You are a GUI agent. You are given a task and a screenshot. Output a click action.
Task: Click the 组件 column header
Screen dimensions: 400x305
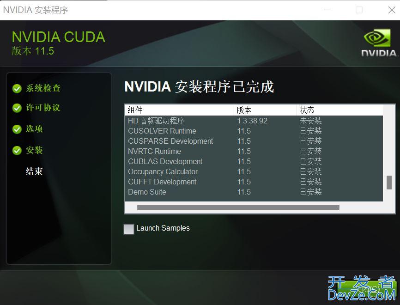click(x=179, y=110)
